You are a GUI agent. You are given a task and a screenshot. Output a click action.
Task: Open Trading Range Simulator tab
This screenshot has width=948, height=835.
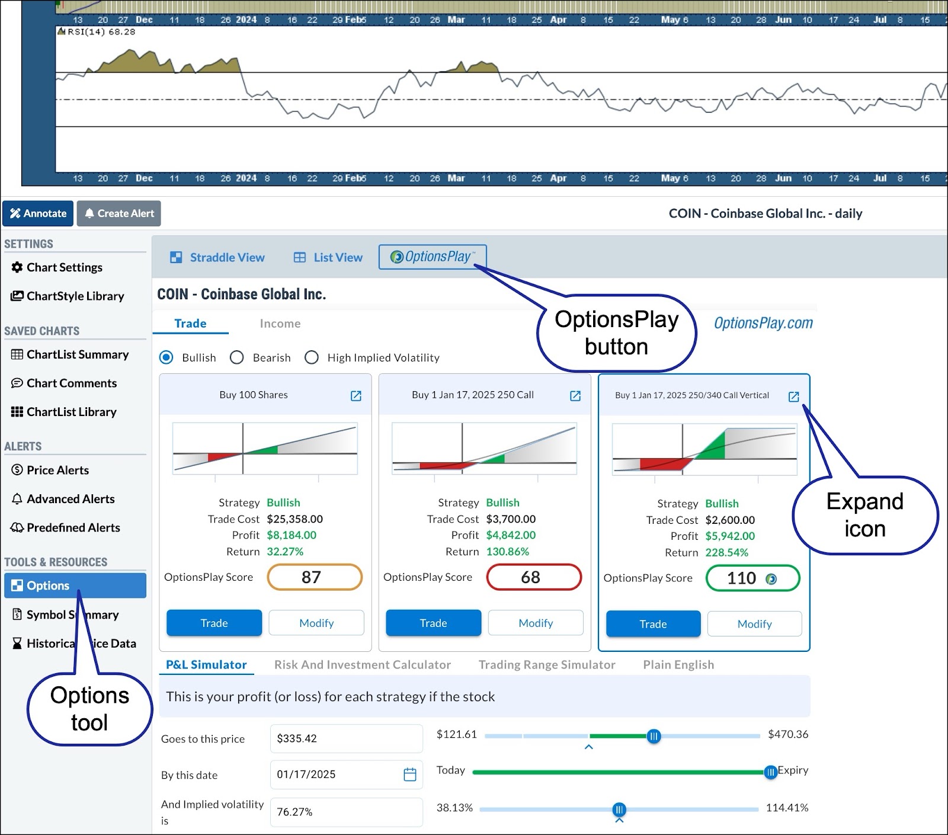click(547, 665)
